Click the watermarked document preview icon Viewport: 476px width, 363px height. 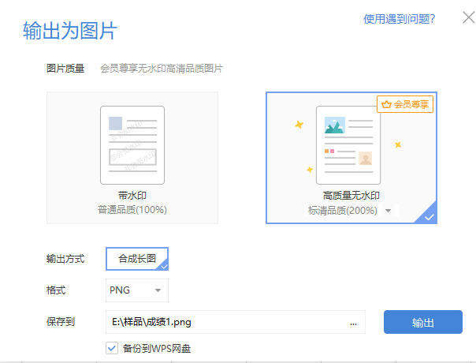(x=132, y=144)
